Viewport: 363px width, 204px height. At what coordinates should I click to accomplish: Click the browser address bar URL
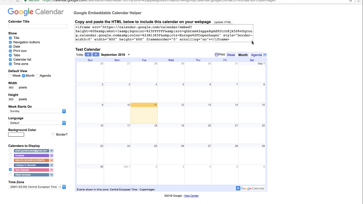[159, 1]
